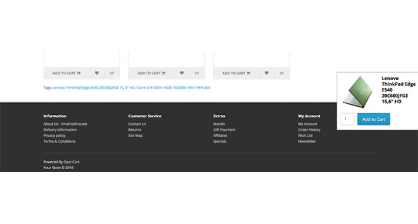Screen dimensions: 418x224
Task: Click the first product's ADD TO CART button
Action: tap(67, 73)
